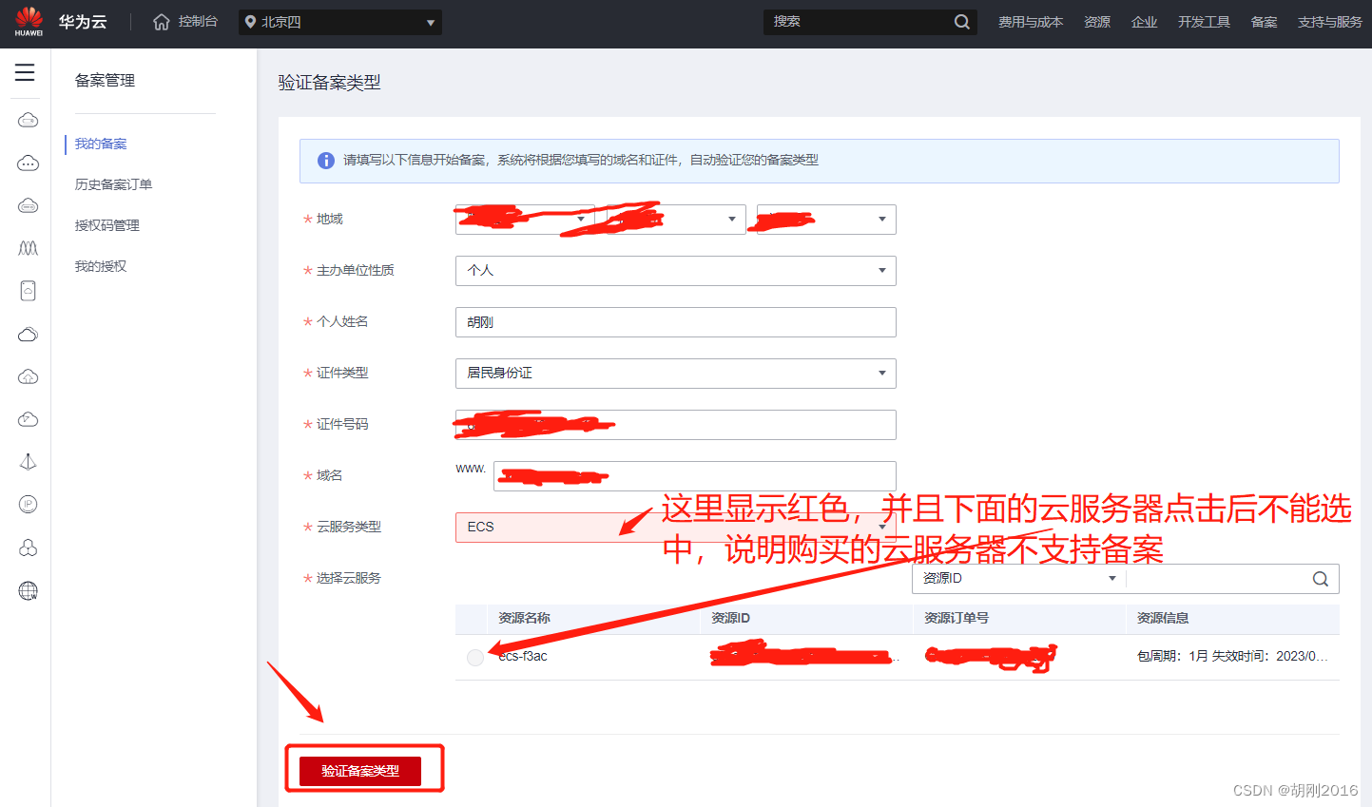
Task: Open the 主办单位性质 dropdown showing 个人
Action: pos(676,271)
